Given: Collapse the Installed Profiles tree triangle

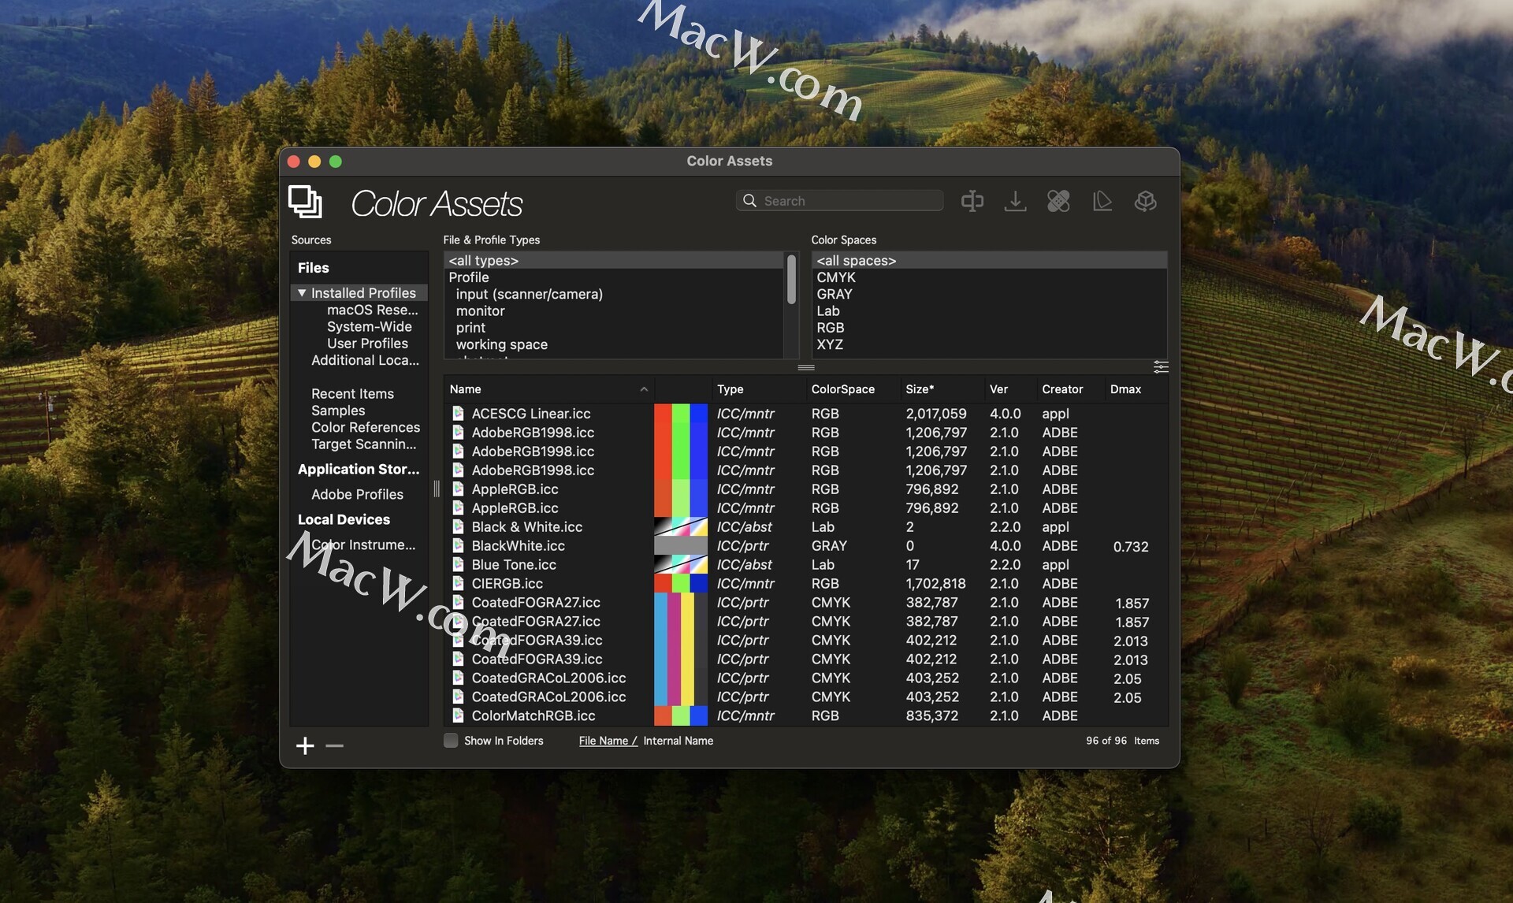Looking at the screenshot, I should tap(301, 292).
